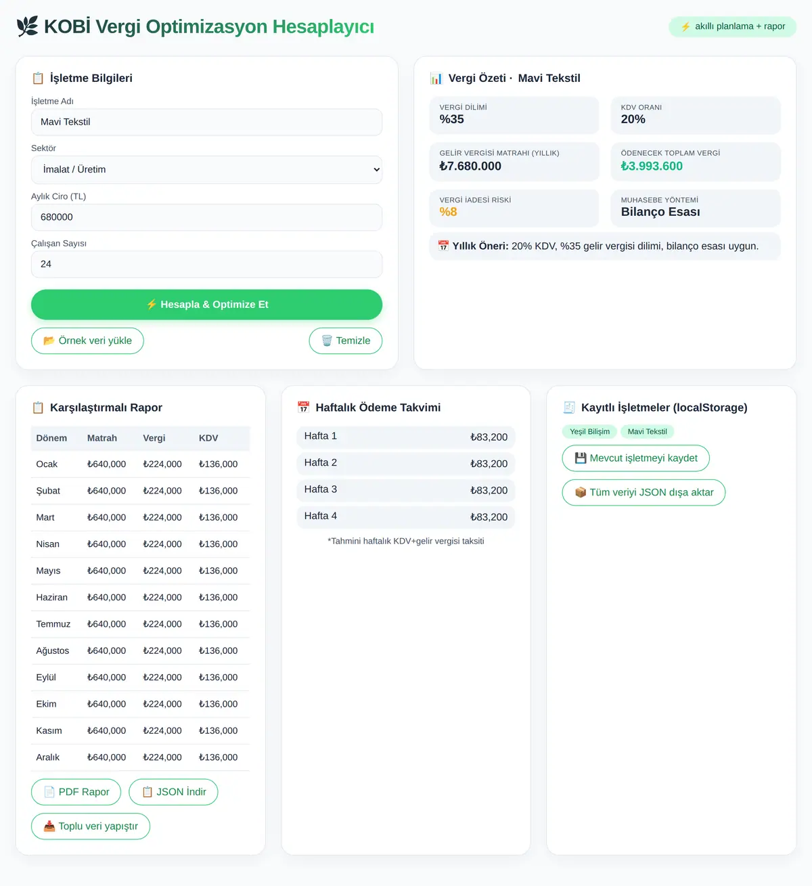The width and height of the screenshot is (812, 886).
Task: Click the KOBİ Vergi Optimizasyon Hesaplayıcı title
Action: tap(209, 26)
